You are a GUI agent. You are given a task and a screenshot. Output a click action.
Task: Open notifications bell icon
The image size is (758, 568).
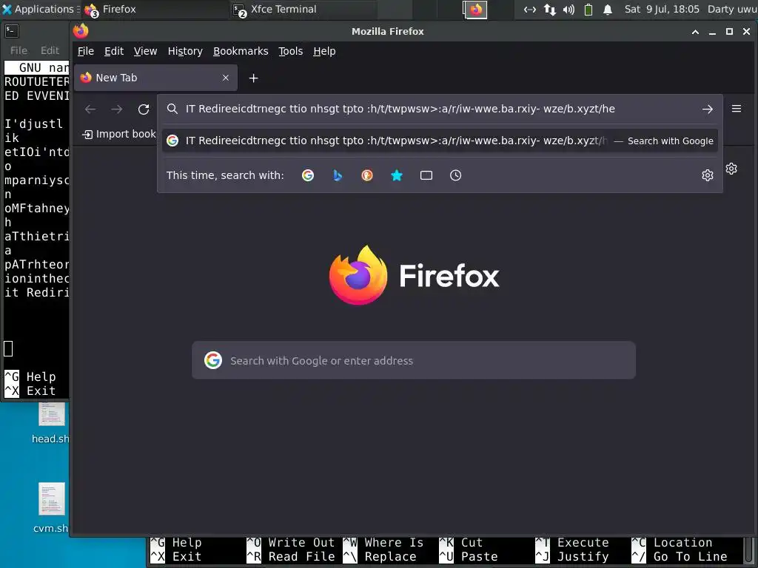608,9
